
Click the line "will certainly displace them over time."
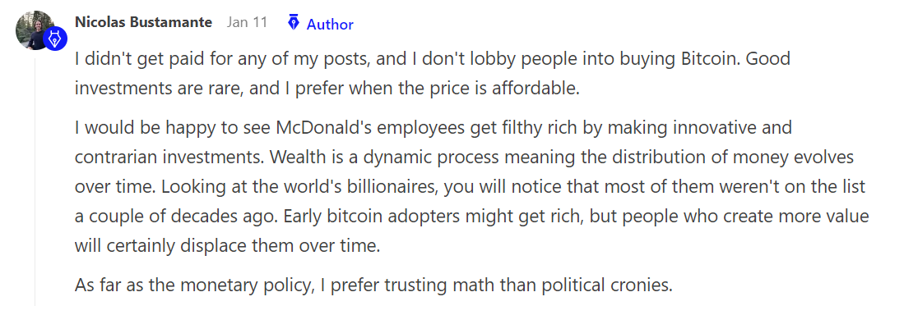click(x=228, y=246)
